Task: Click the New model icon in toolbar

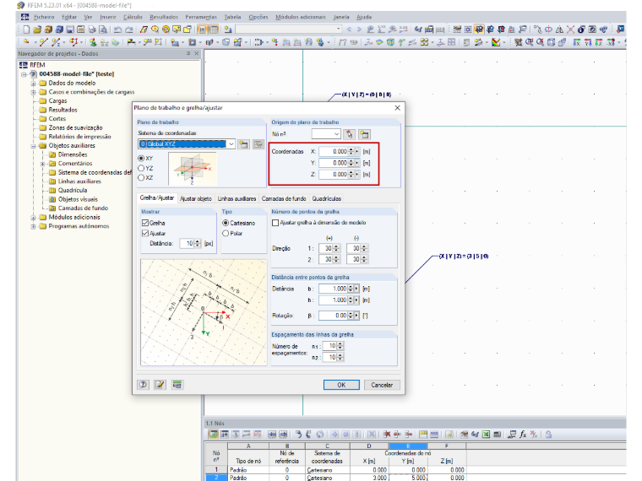Action: click(x=27, y=30)
